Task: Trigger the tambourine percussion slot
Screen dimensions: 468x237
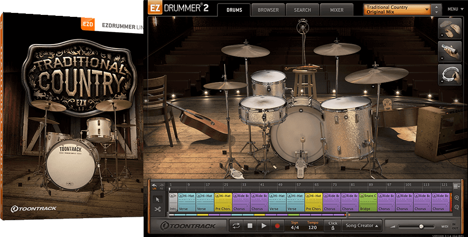Action: [450, 74]
